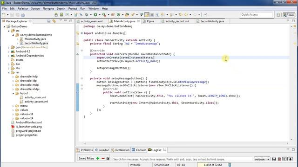
Task: Maximize the editor area icon
Action: [293, 20]
